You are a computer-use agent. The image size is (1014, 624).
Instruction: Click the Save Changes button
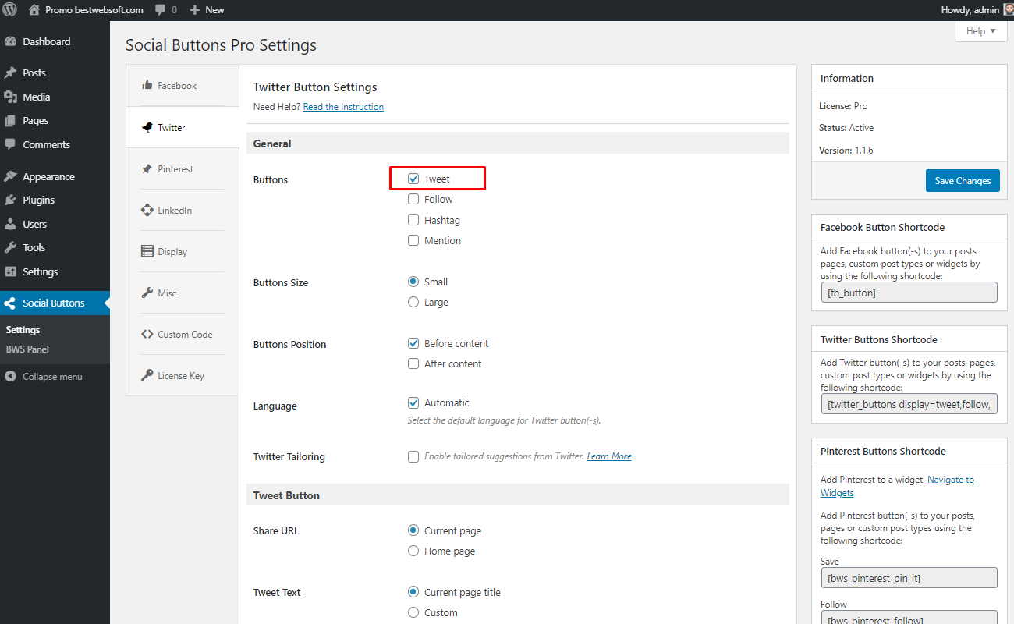963,180
